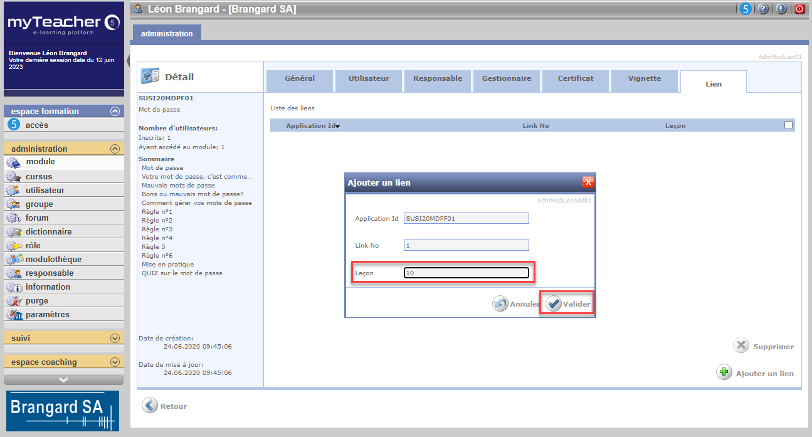This screenshot has height=437, width=812.
Task: Open the Certificat tab
Action: click(x=576, y=79)
